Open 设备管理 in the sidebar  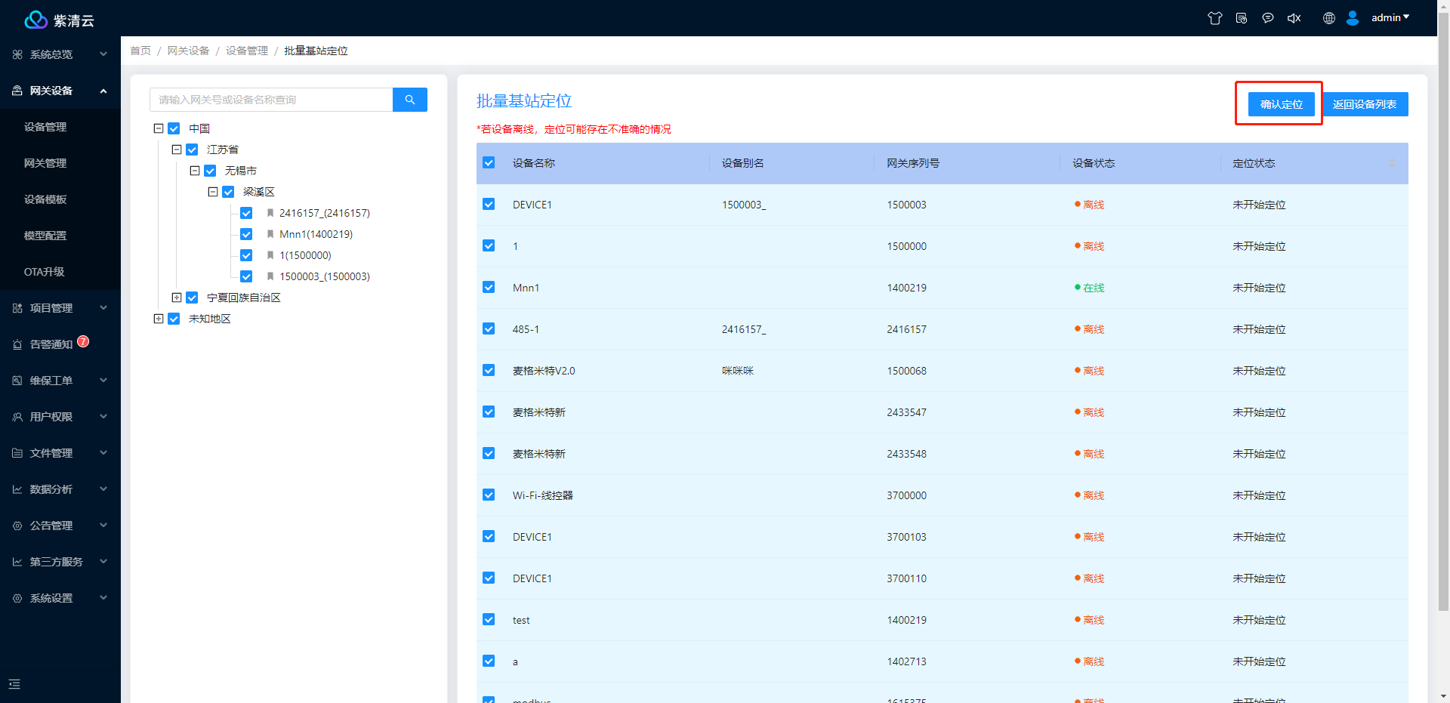[x=45, y=127]
